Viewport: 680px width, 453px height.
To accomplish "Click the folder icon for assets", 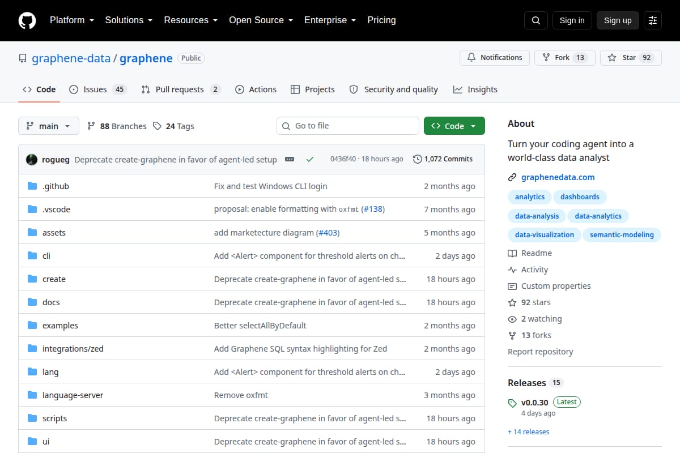I will 32,233.
